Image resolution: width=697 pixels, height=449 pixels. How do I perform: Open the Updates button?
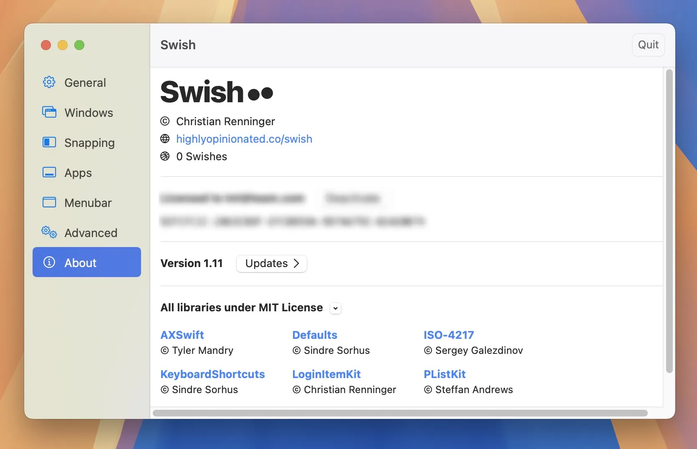(x=272, y=263)
